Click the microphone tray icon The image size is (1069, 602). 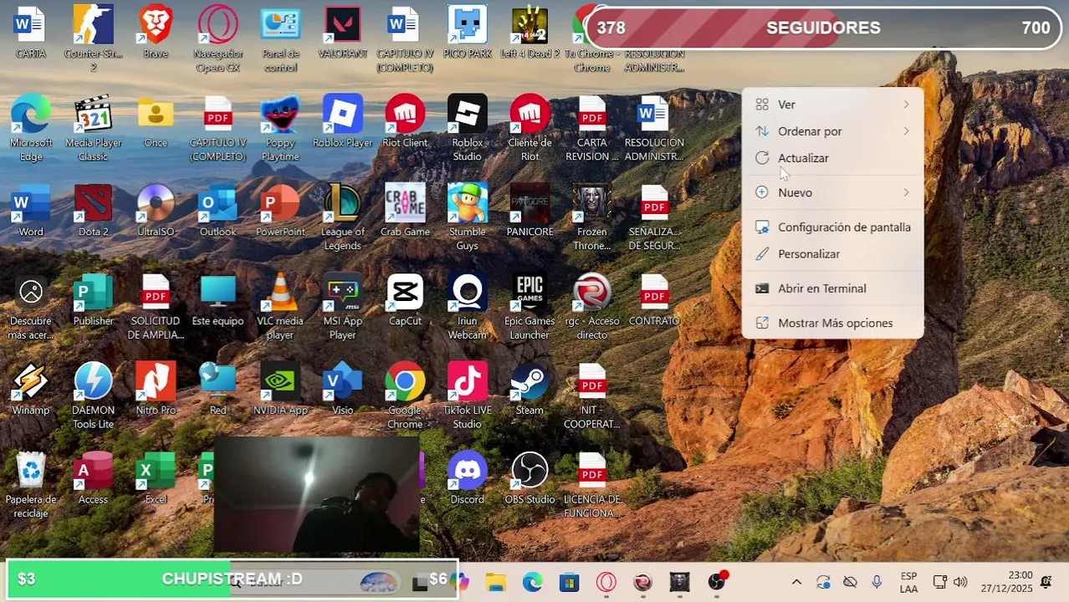(877, 582)
